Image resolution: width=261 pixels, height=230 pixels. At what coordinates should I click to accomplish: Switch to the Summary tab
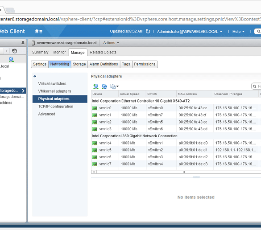pos(40,52)
